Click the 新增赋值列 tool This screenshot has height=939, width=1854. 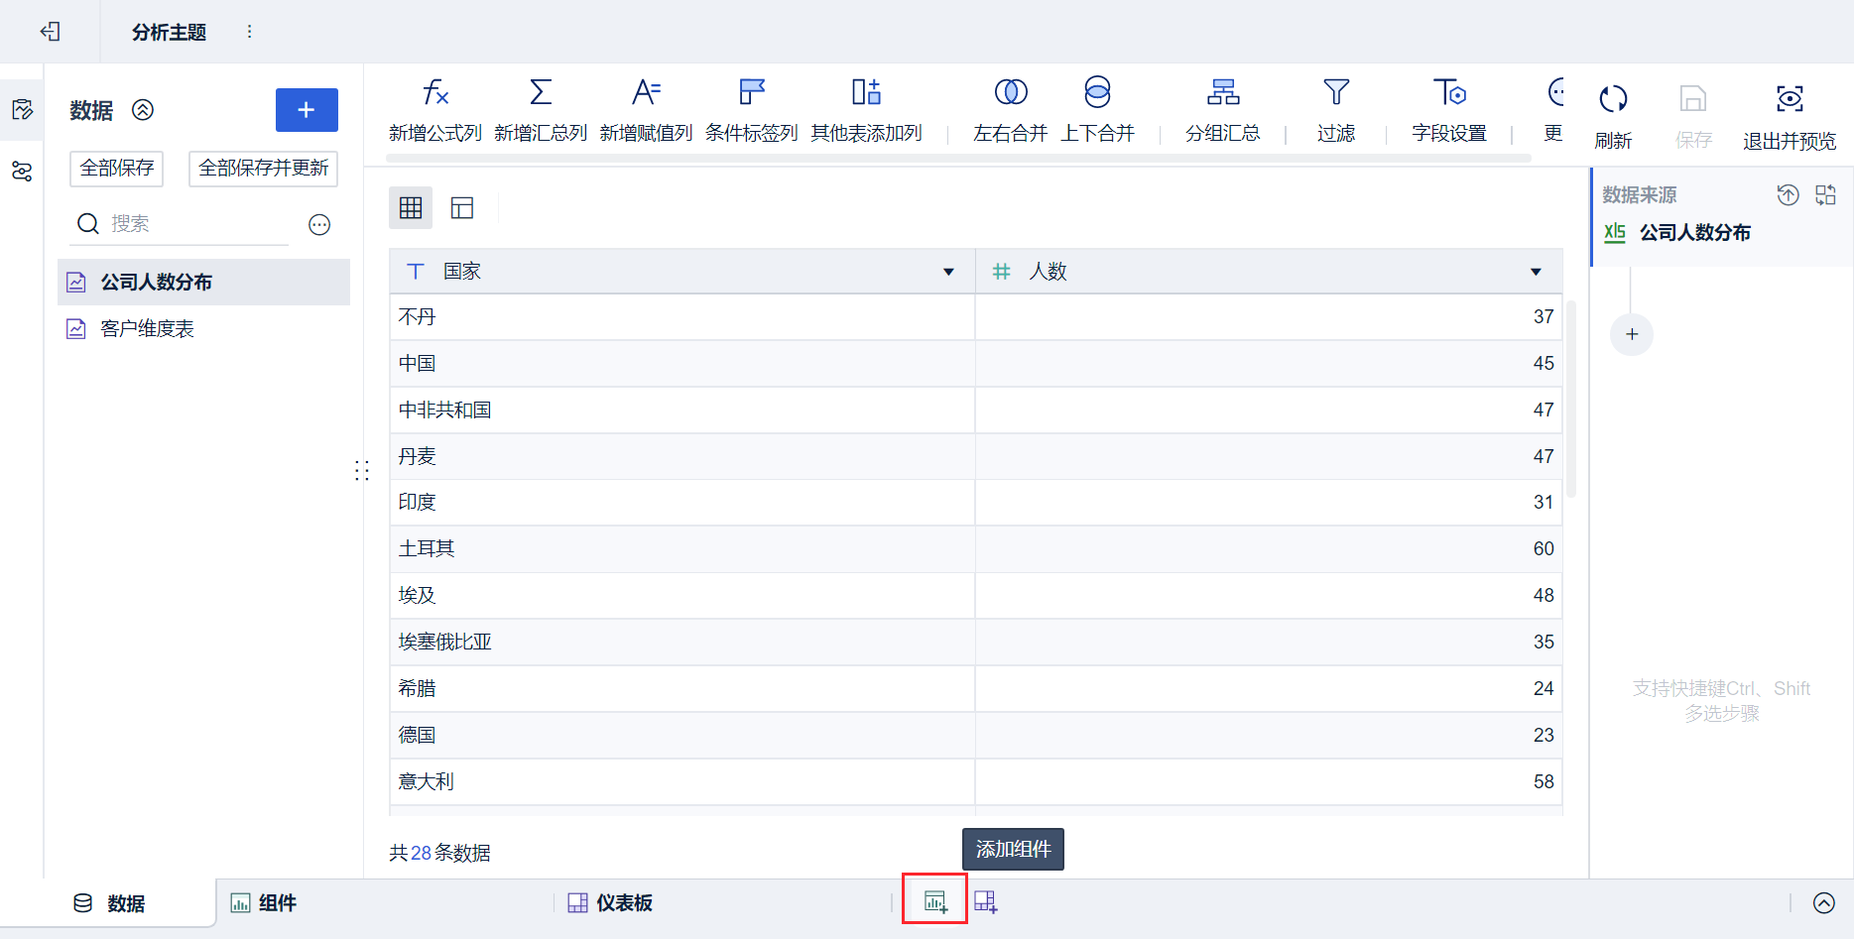point(646,110)
